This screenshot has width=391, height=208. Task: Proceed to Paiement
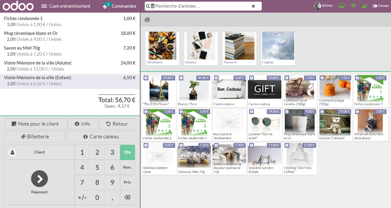coord(39,182)
